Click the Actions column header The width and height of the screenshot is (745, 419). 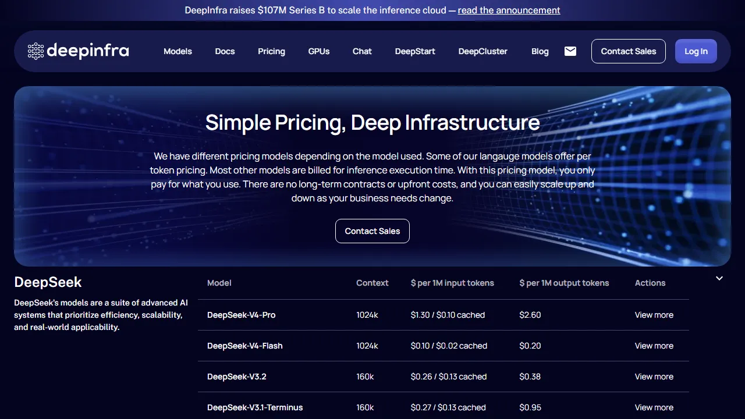tap(650, 283)
